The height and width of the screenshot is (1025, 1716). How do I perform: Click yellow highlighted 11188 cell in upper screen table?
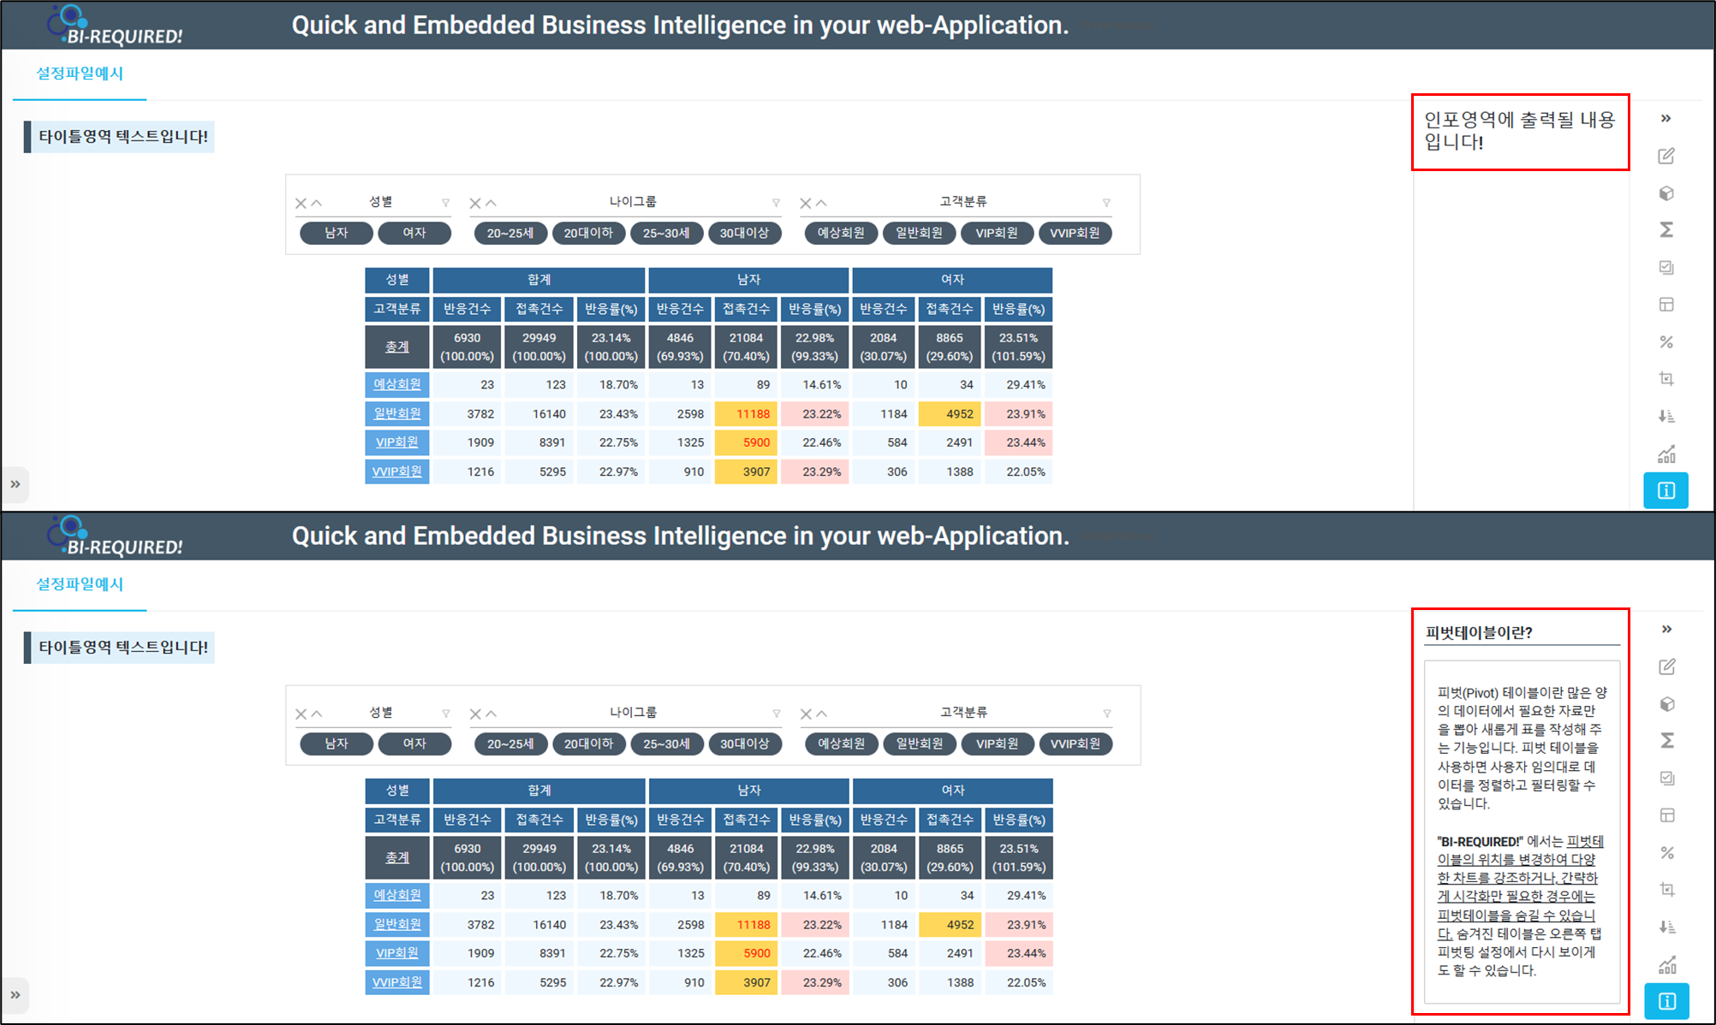[x=746, y=414]
